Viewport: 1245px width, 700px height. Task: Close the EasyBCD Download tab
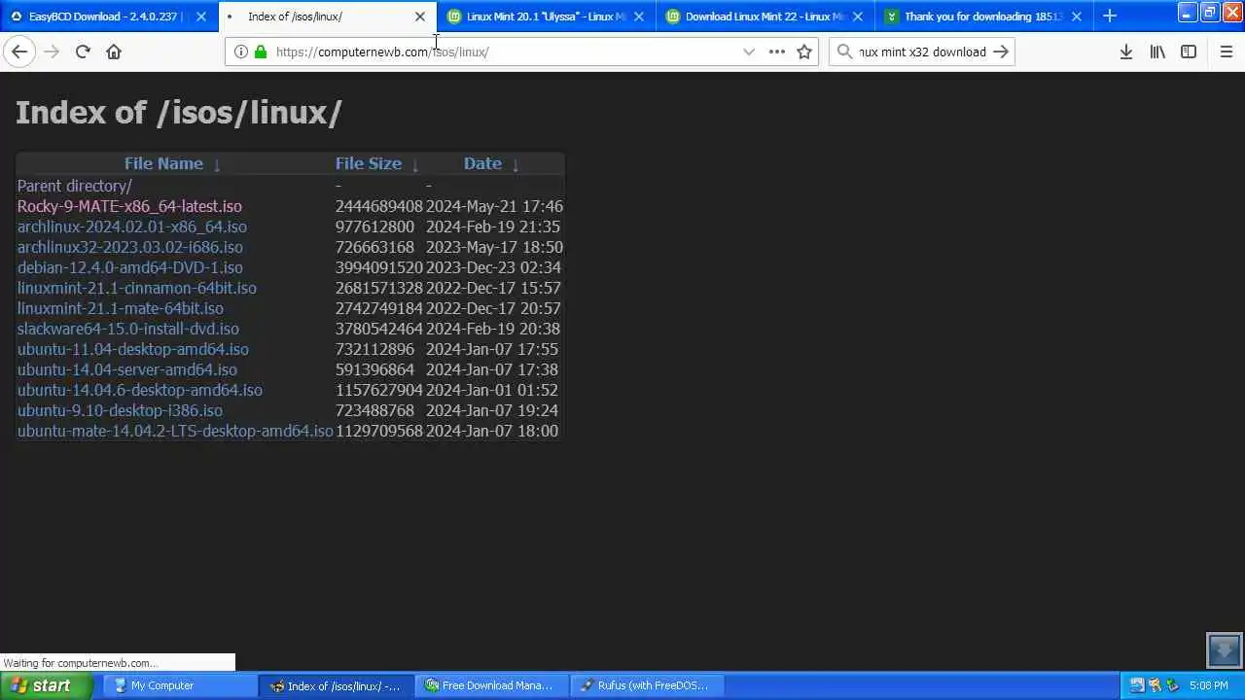click(x=201, y=17)
